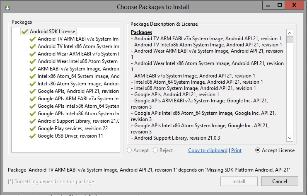The height and width of the screenshot is (196, 307).
Task: Click checkmark icon next to Android TV ARM EABI
Action: [33, 39]
